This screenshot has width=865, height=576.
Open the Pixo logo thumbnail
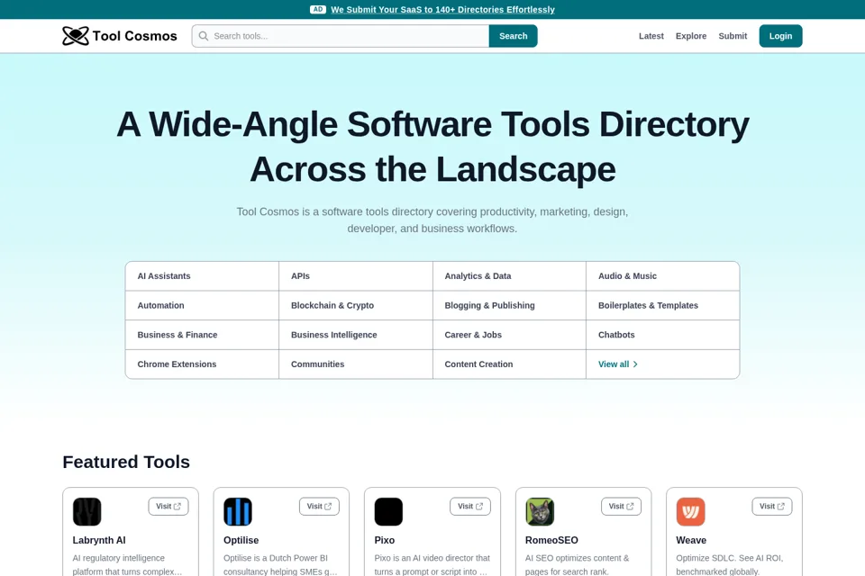[x=388, y=511]
